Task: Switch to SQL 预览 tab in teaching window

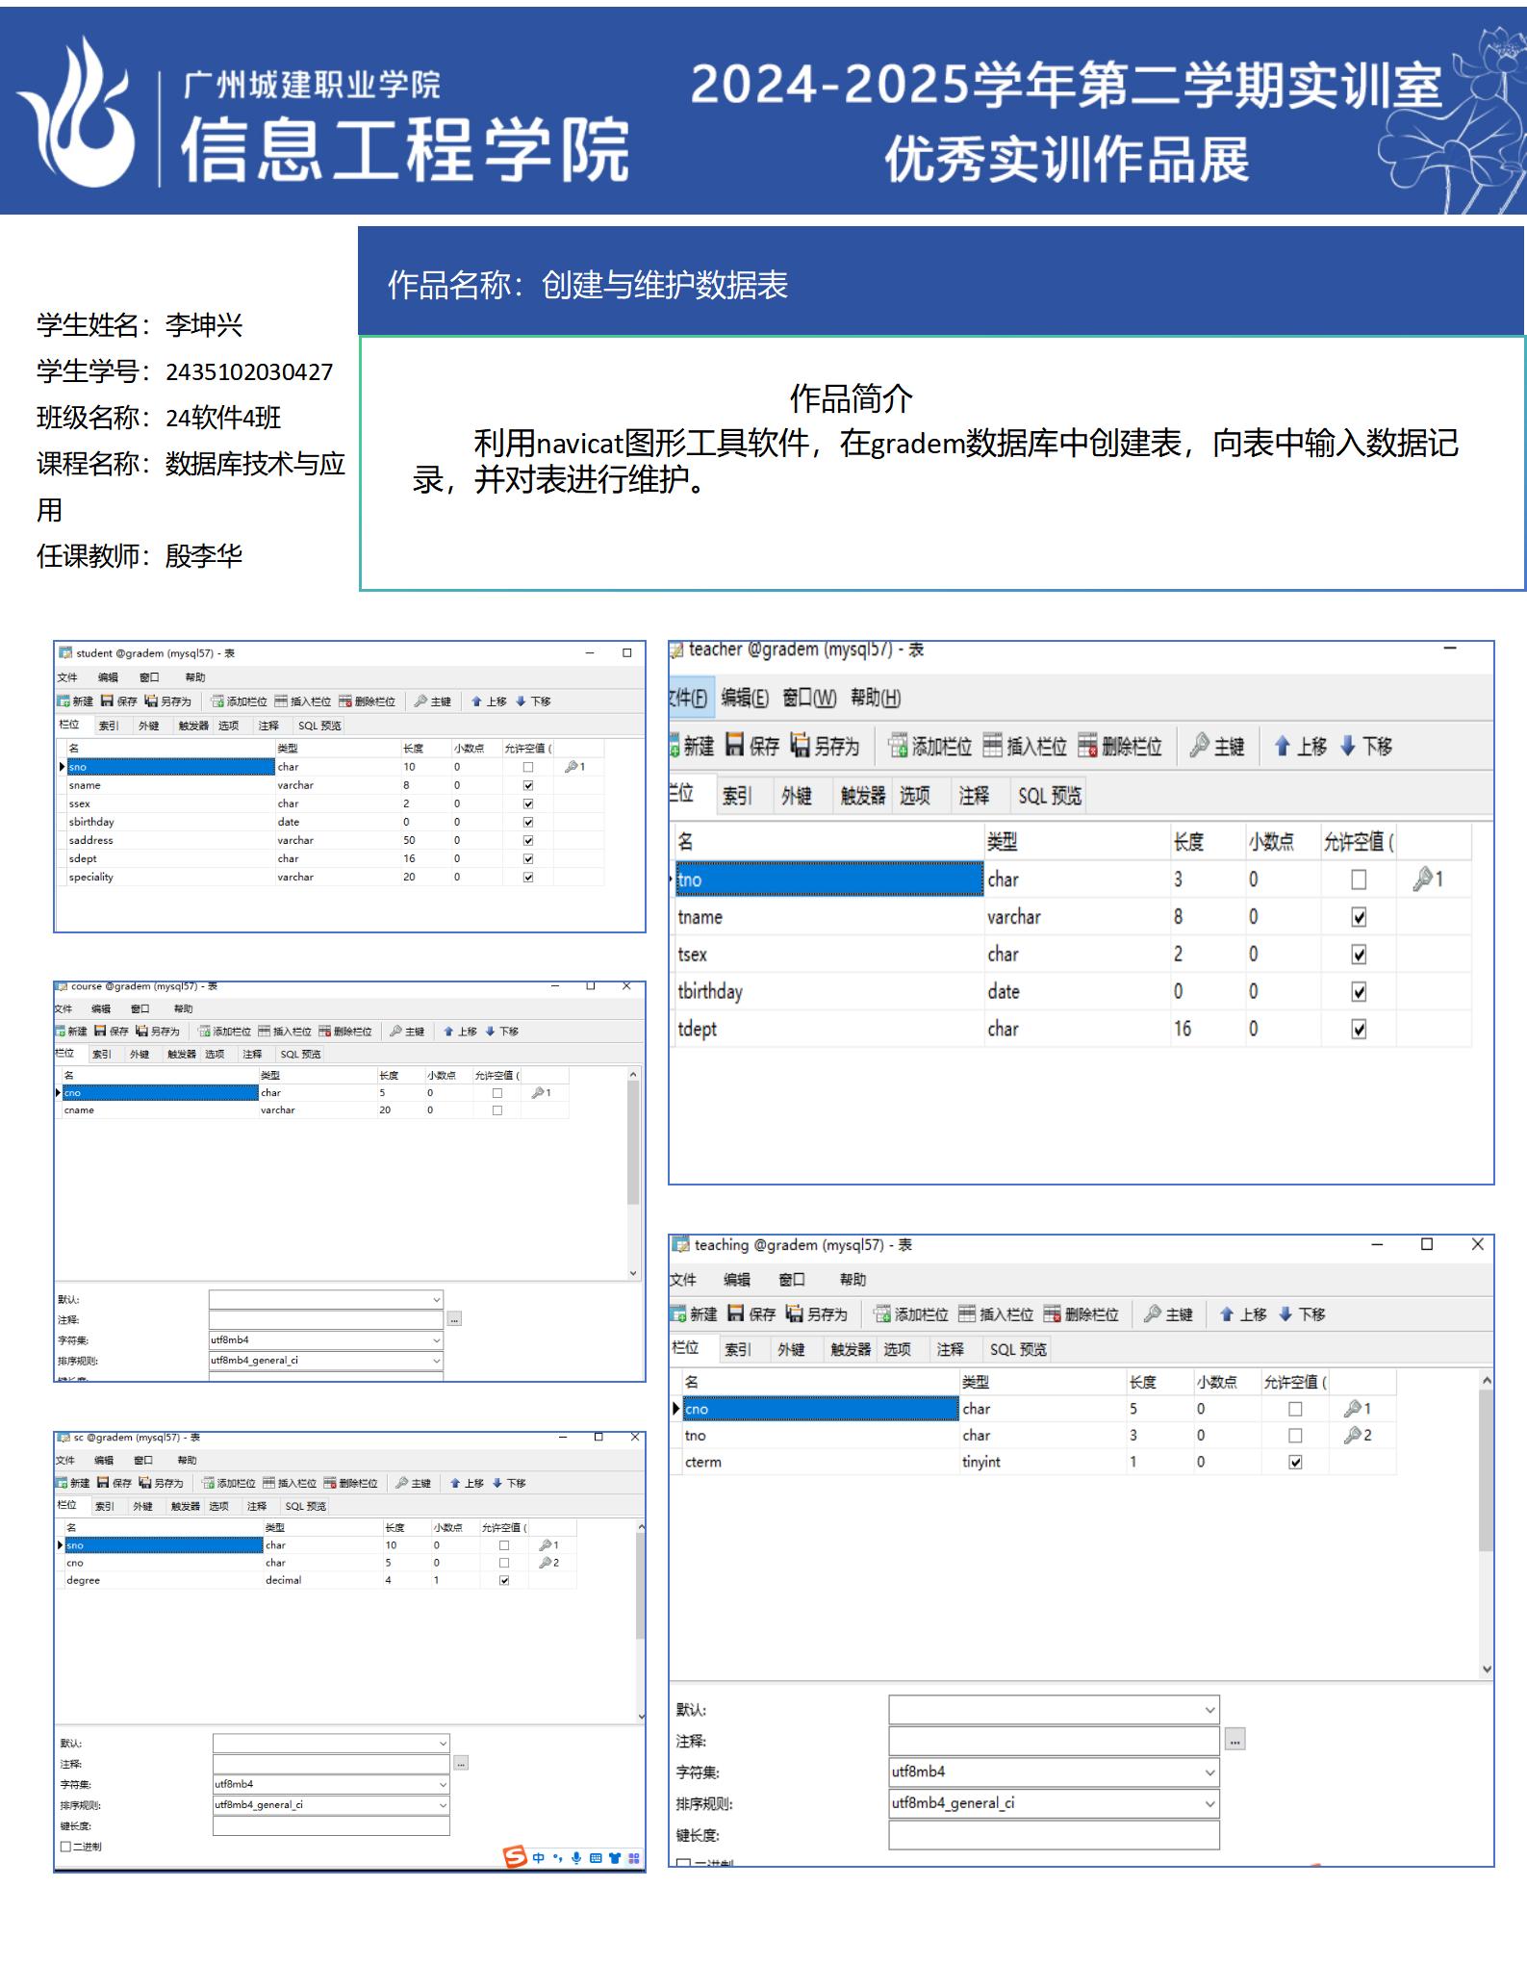Action: click(x=1018, y=1349)
